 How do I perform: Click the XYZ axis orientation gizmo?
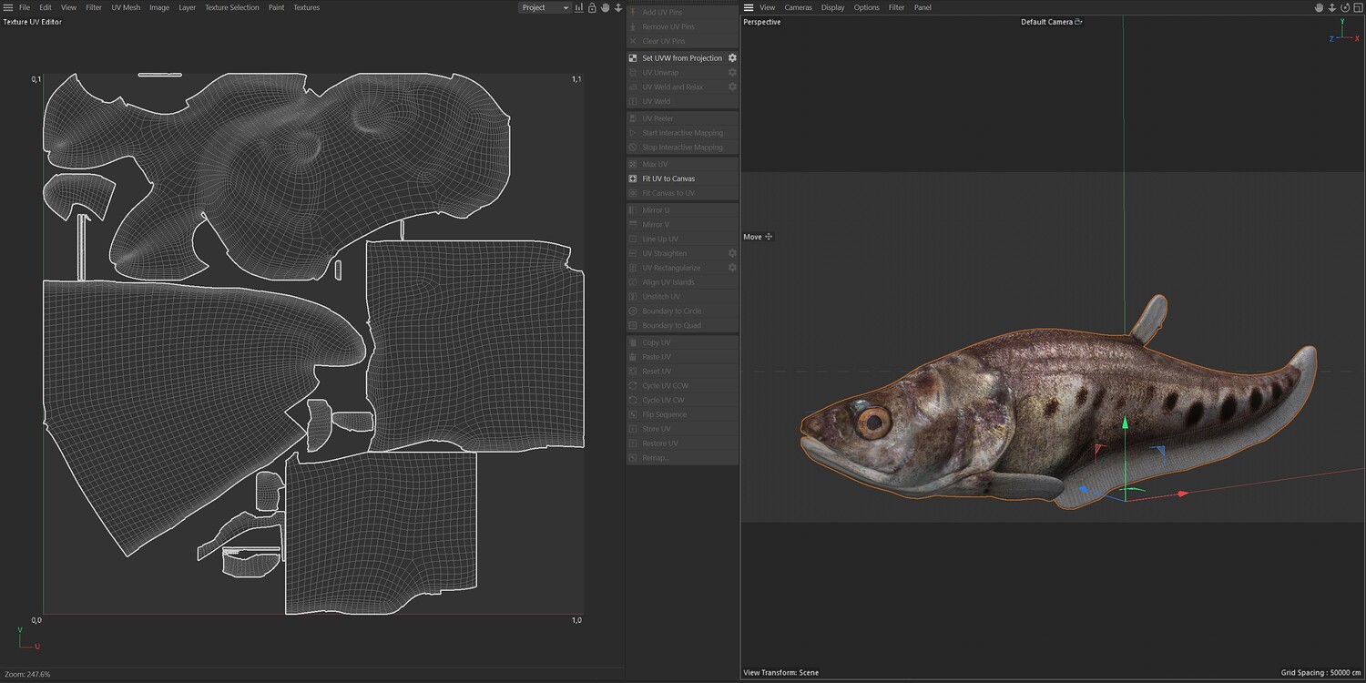[1342, 35]
